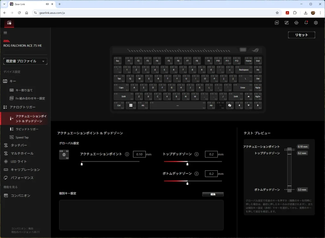
Task: Click info icon beside トップデッドゾーン
Action: pyautogui.click(x=196, y=154)
